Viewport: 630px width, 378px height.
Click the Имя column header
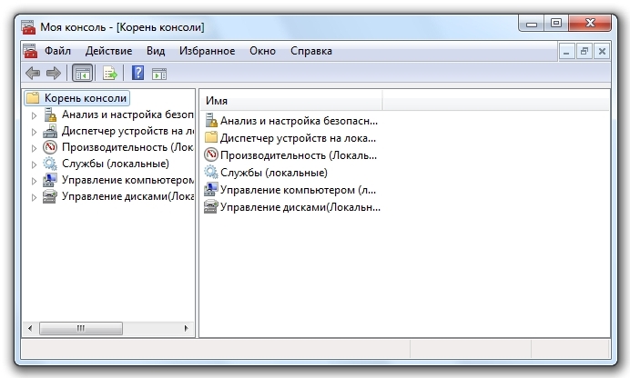291,100
